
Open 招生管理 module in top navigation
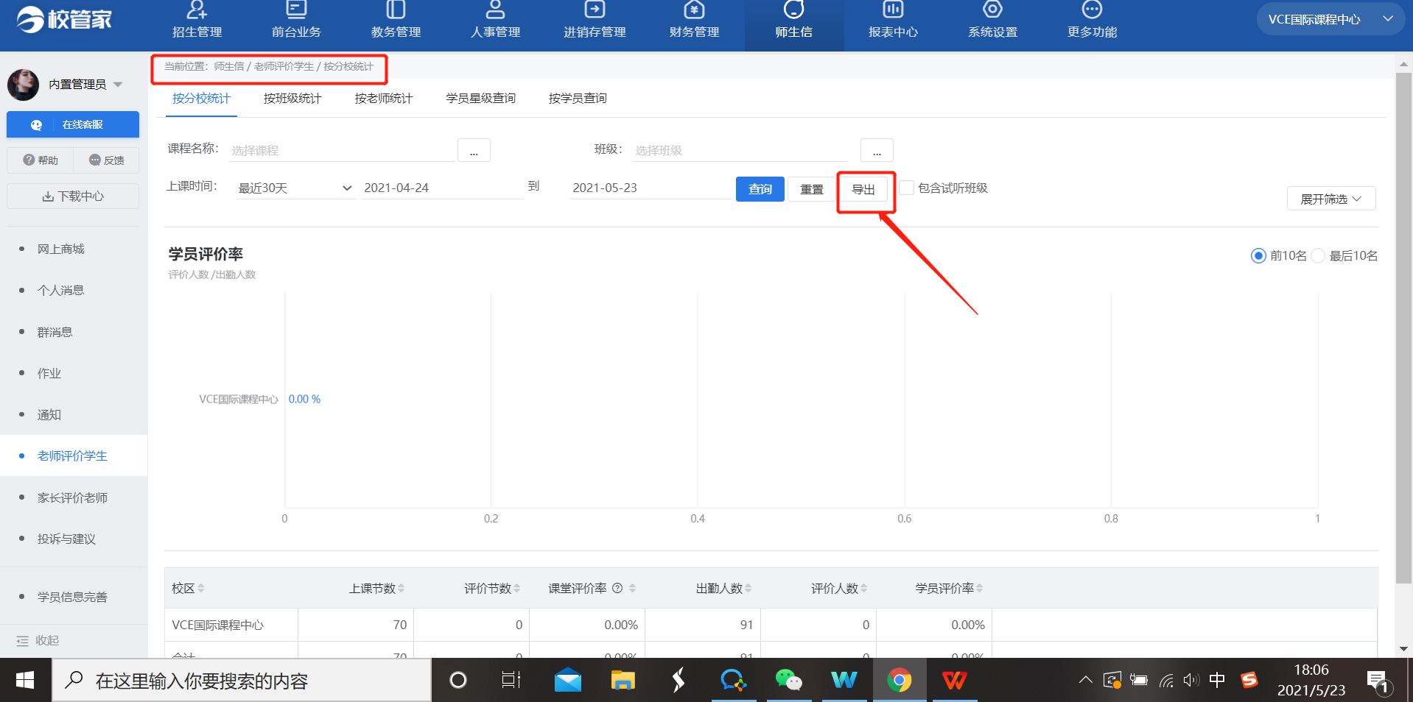197,21
